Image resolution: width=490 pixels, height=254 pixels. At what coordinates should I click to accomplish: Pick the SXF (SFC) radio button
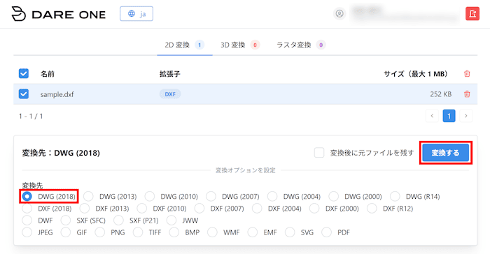pos(66,221)
